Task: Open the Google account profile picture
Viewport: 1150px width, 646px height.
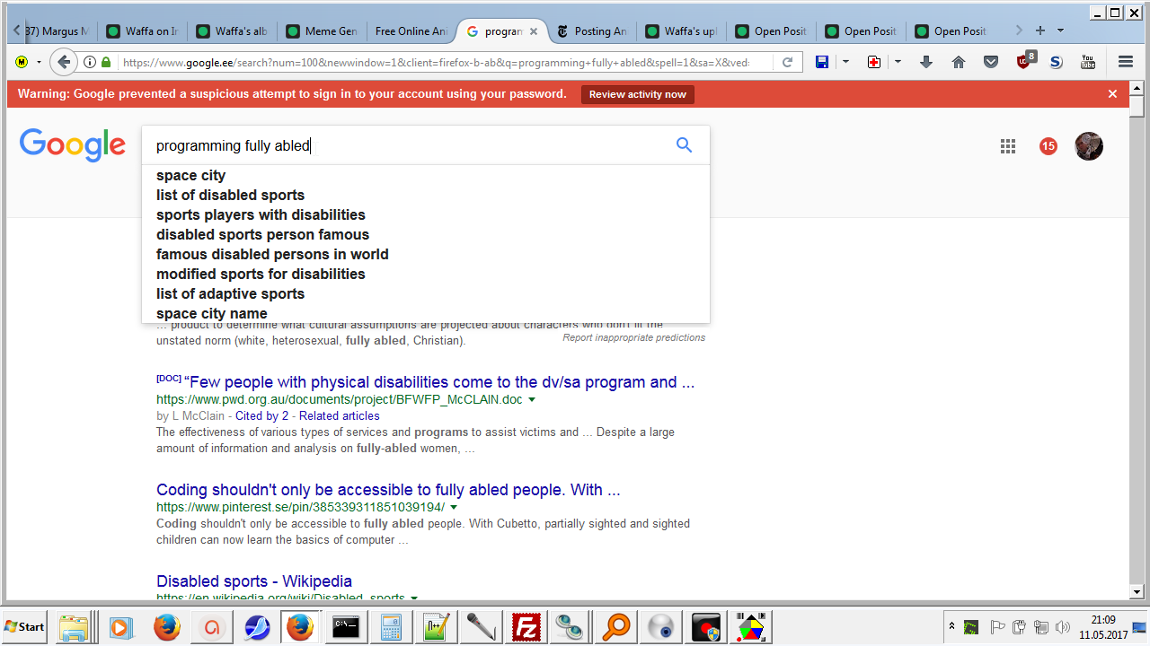Action: coord(1089,146)
